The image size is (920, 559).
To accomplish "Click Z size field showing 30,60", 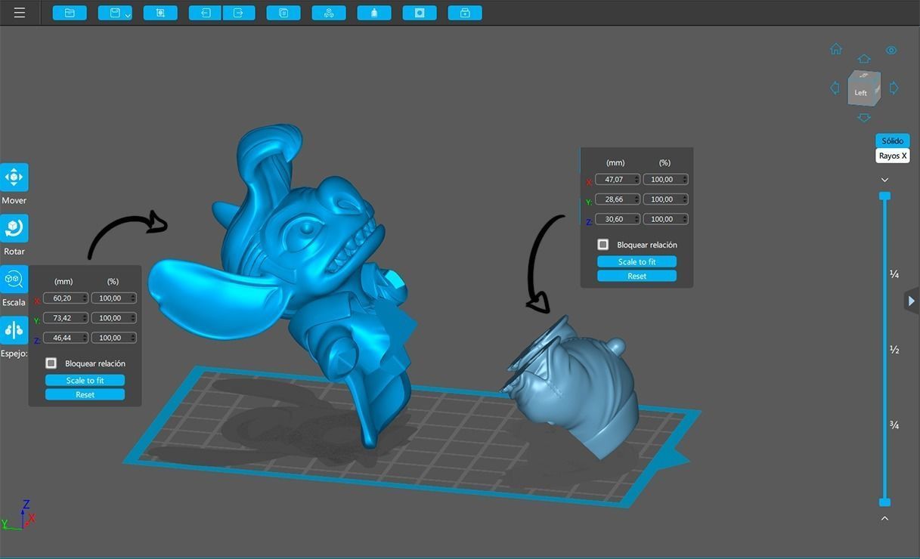I will click(x=618, y=219).
